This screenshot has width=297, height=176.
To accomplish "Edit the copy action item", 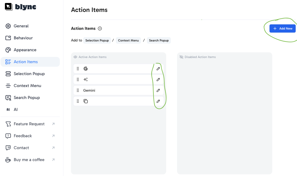I will 158,101.
